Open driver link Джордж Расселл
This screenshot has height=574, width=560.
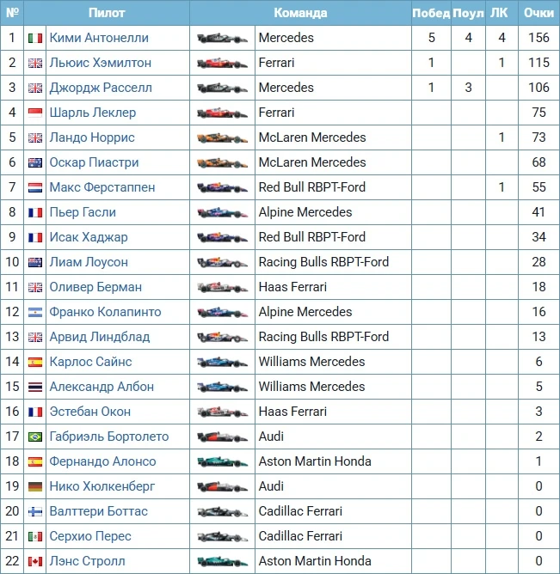click(101, 88)
